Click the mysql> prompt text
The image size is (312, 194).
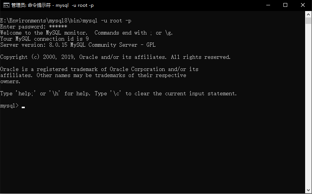coord(9,106)
